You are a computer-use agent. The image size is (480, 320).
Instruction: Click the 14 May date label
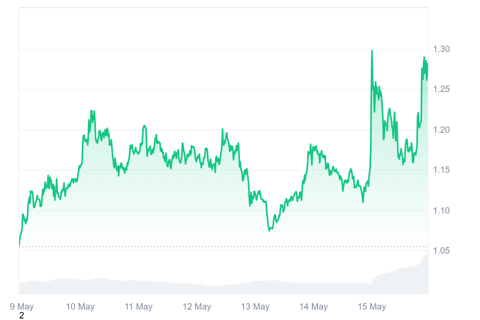point(314,307)
